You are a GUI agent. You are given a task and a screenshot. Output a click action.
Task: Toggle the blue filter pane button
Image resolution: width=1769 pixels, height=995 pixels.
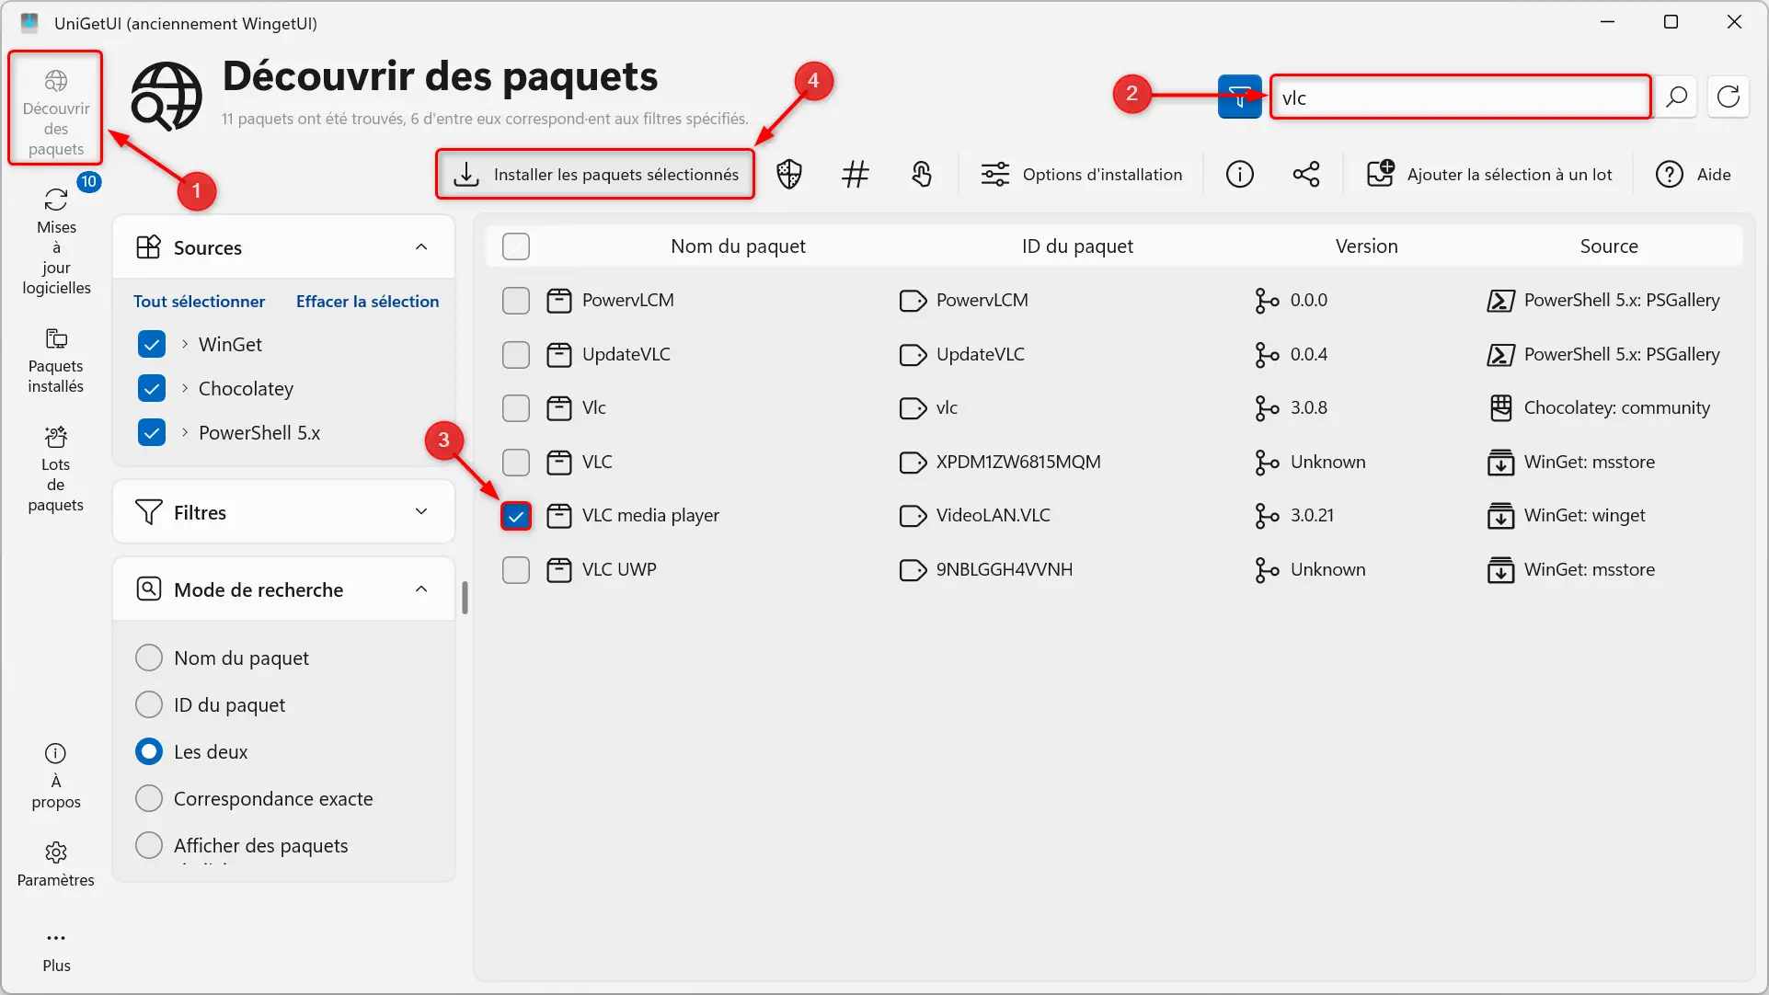point(1239,97)
